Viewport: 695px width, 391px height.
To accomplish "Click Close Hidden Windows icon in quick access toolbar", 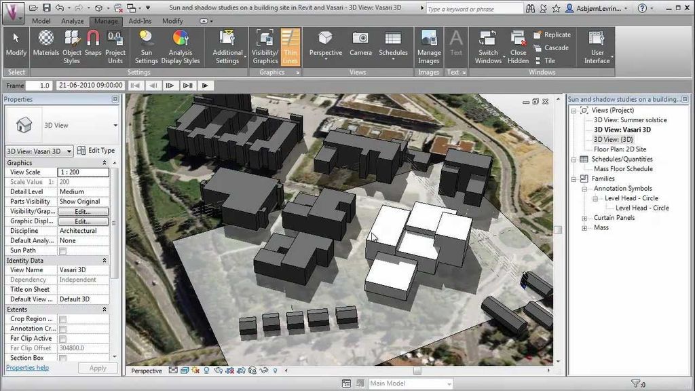I will point(118,8).
